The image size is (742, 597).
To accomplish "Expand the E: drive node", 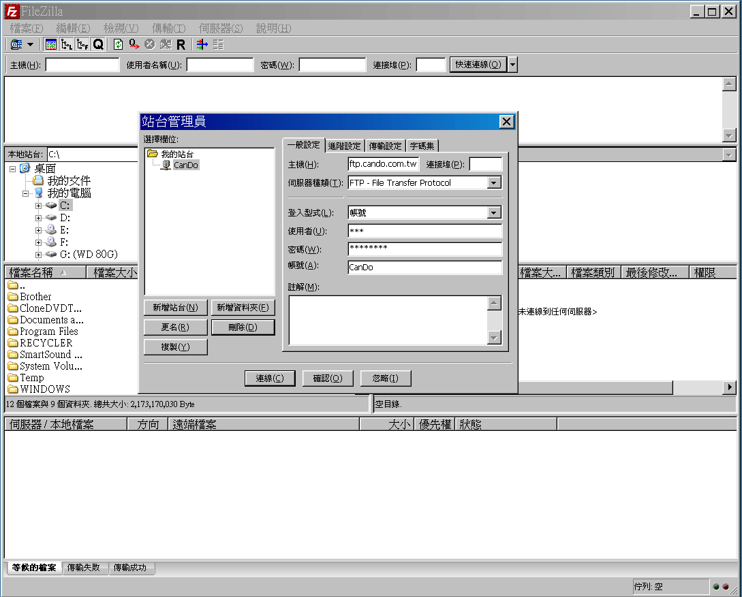I will (38, 230).
